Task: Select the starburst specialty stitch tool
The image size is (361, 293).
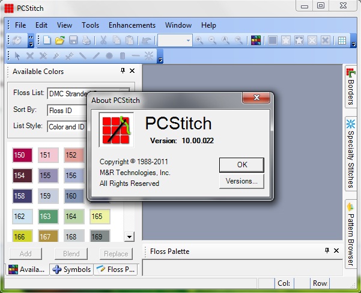Action: tap(149, 56)
